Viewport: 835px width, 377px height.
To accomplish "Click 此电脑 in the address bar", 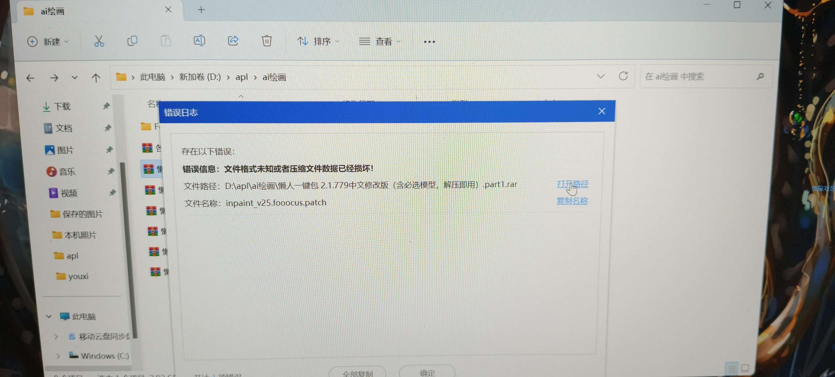I will click(x=153, y=77).
